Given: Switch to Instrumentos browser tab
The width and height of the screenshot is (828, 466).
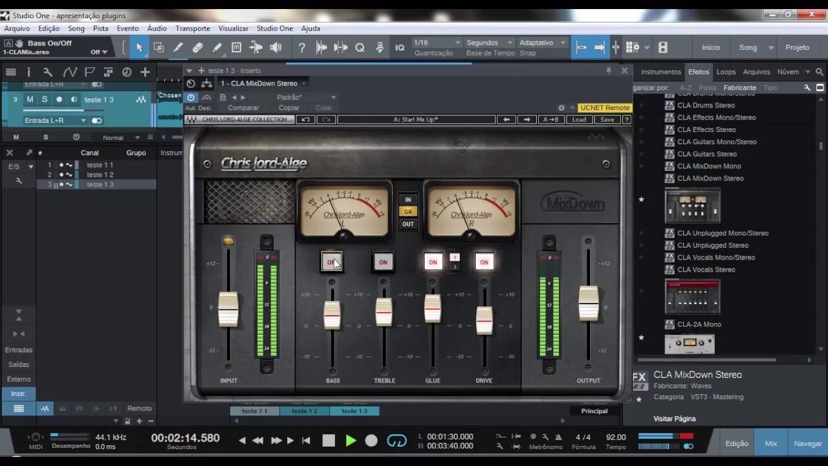Looking at the screenshot, I should click(x=661, y=72).
